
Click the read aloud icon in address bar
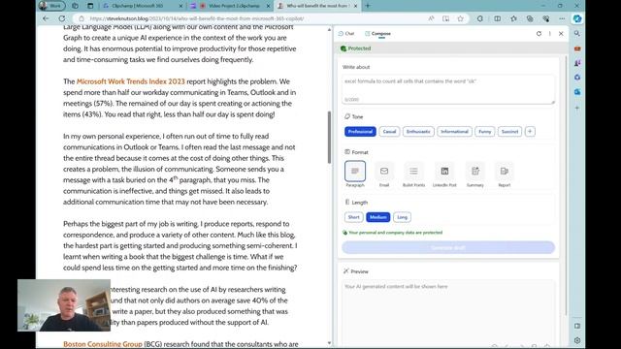[431, 18]
